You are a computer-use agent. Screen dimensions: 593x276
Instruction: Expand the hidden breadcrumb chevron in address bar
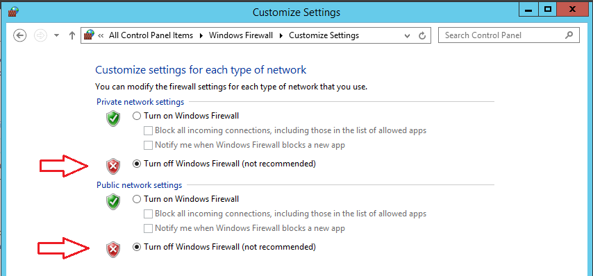(x=101, y=35)
